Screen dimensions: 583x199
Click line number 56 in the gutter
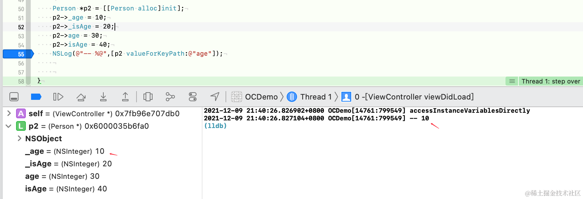[21, 63]
